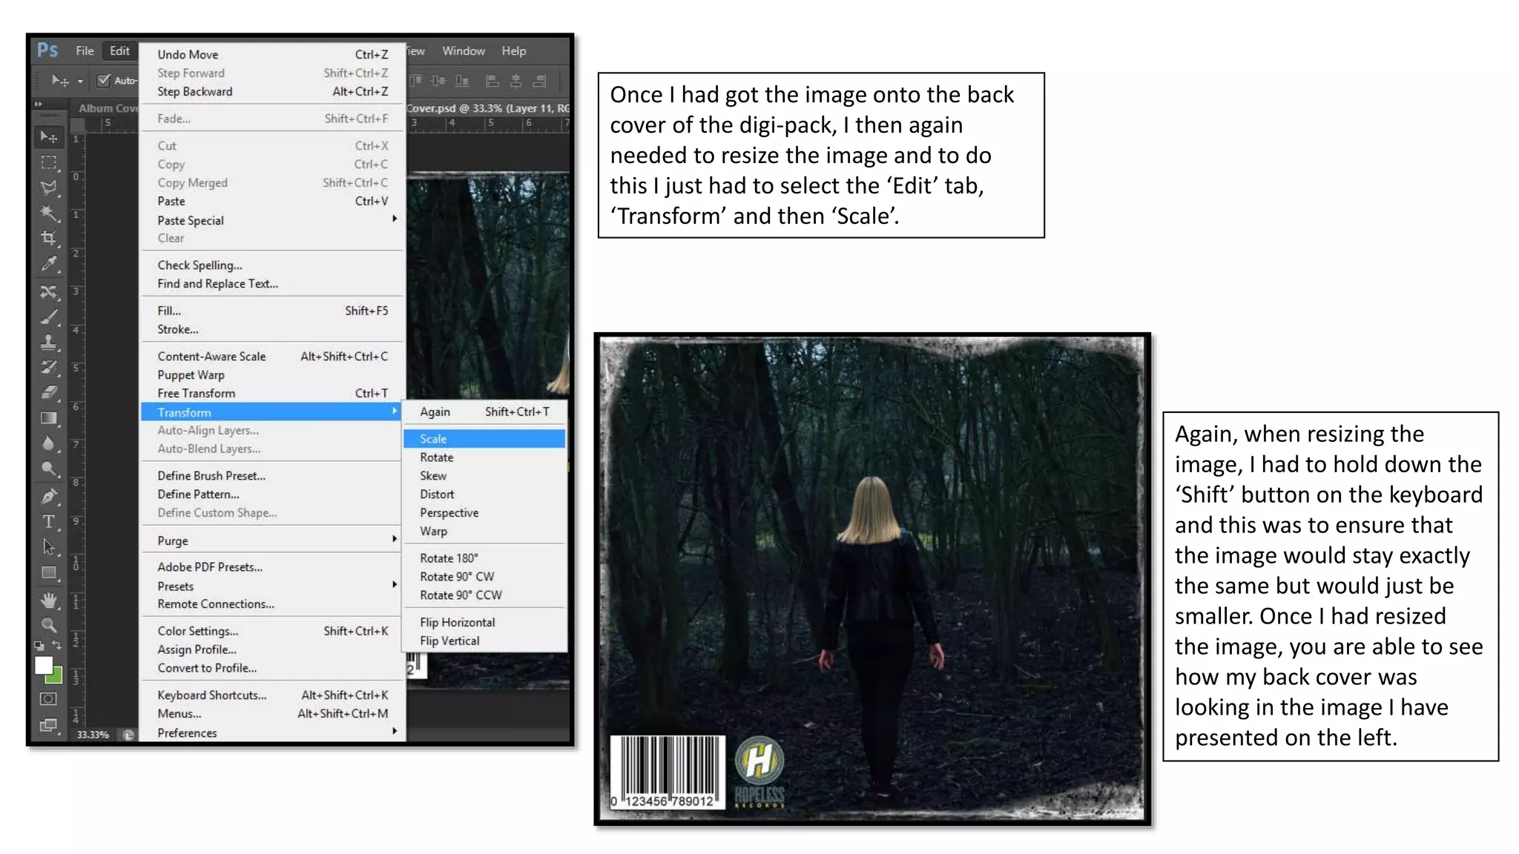Select the Magic Wand tool
This screenshot has height=854, width=1519.
(x=49, y=213)
